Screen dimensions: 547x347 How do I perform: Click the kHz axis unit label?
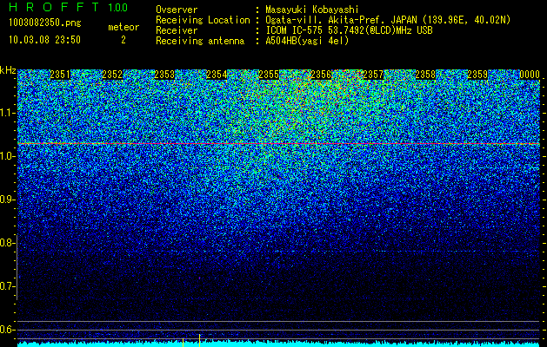[8, 70]
